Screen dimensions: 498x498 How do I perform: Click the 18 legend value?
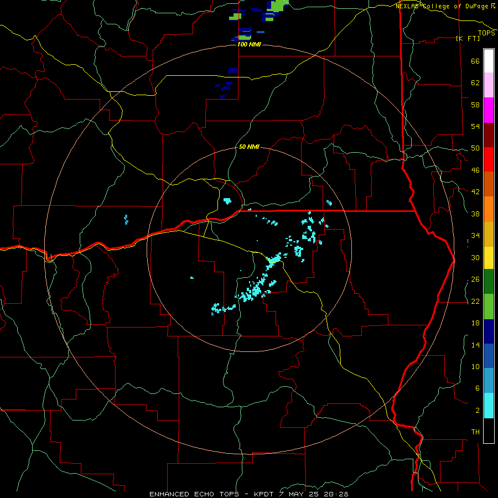(475, 323)
